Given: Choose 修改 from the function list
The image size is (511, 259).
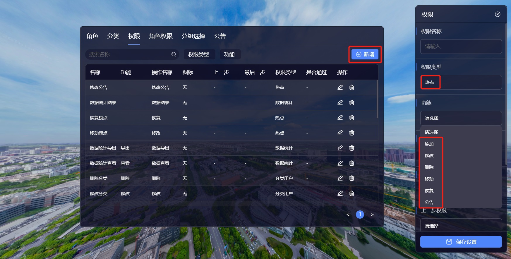Looking at the screenshot, I should [461, 156].
